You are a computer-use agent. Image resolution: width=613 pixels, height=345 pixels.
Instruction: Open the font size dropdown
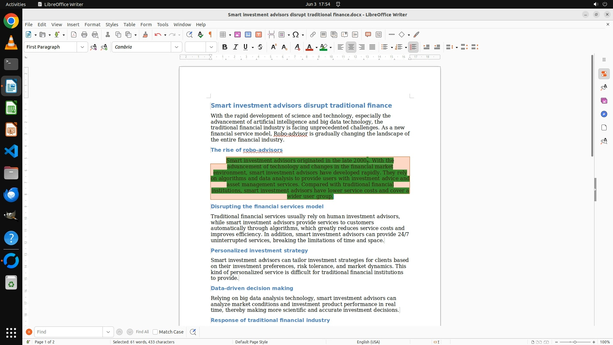point(211,47)
